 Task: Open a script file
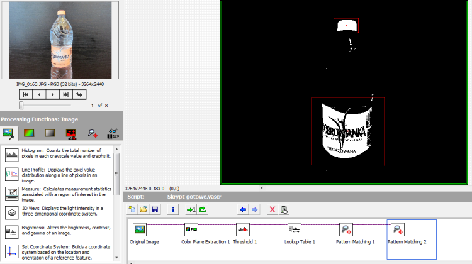pyautogui.click(x=143, y=209)
